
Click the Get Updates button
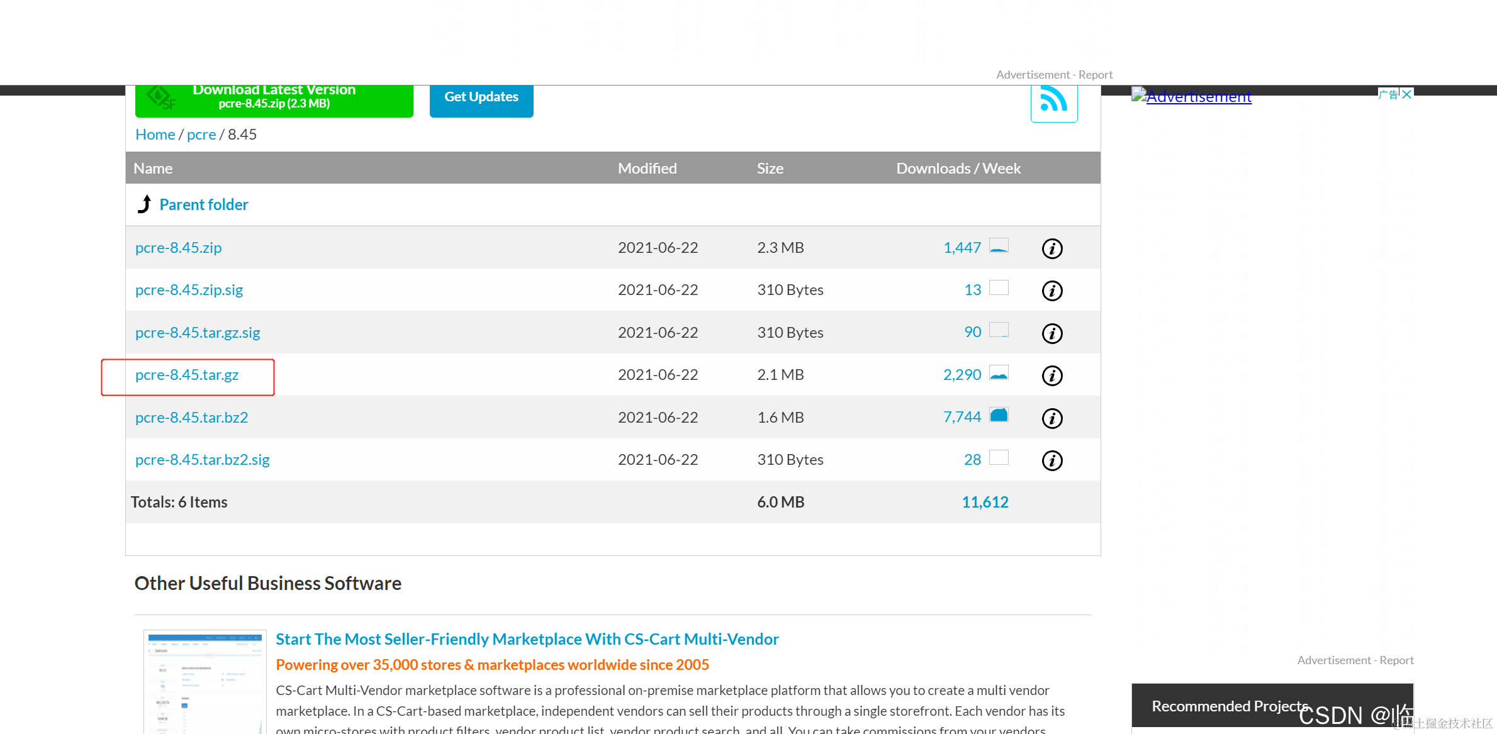tap(481, 97)
